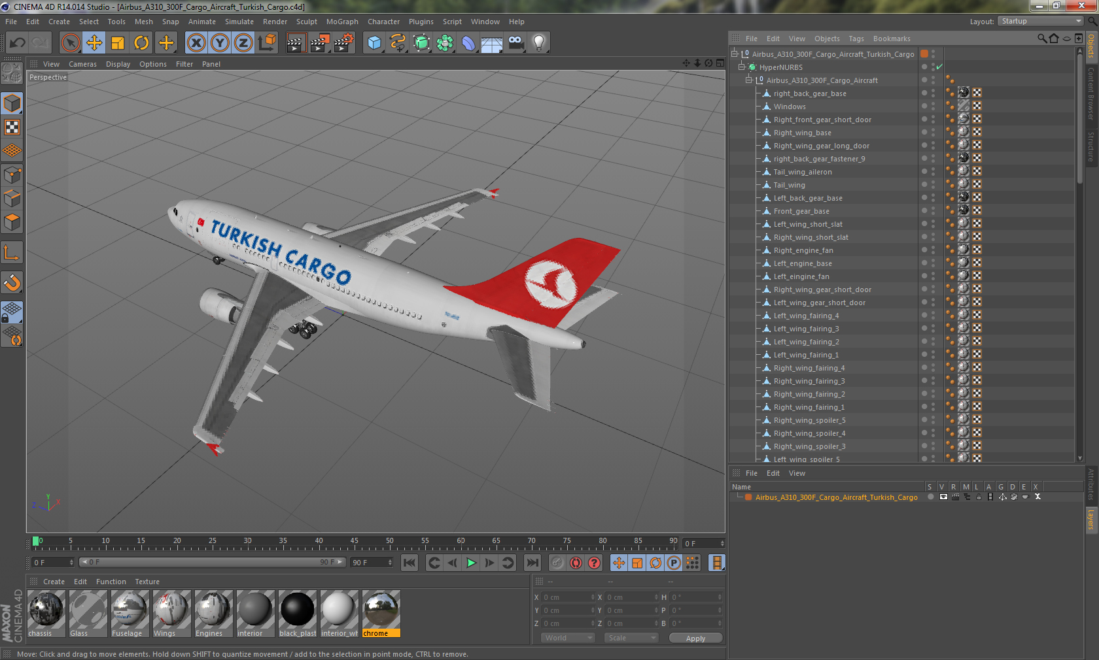Switch coordinate system icon

tap(267, 43)
